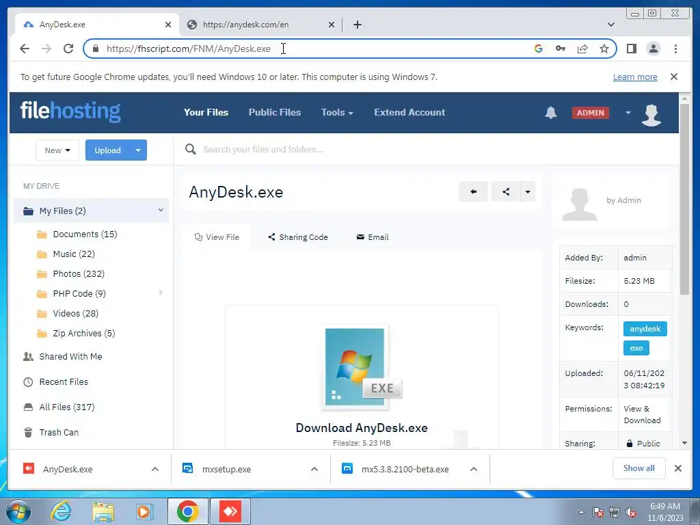This screenshot has height=525, width=700.
Task: Open Windows Media Player from the taskbar
Action: pyautogui.click(x=144, y=511)
